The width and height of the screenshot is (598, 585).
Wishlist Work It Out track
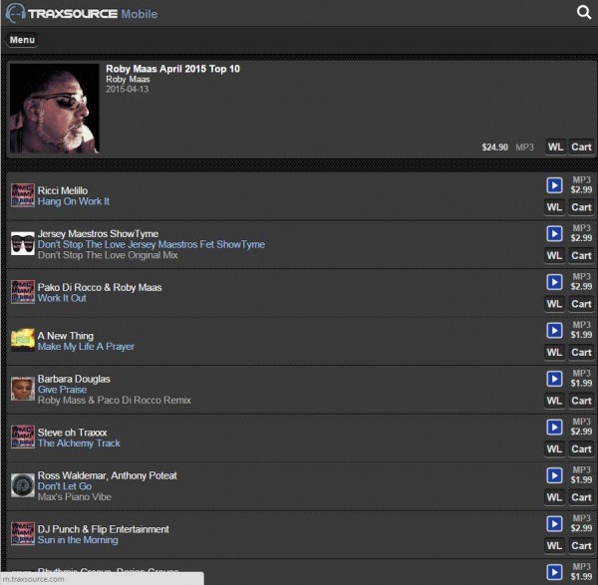(x=554, y=304)
